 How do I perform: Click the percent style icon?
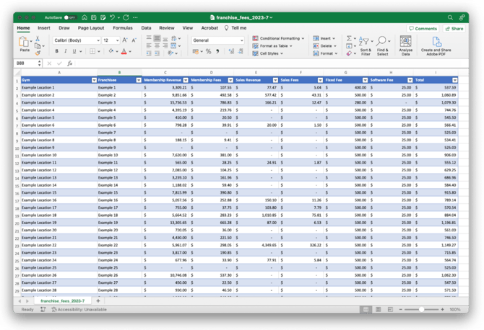coord(208,52)
